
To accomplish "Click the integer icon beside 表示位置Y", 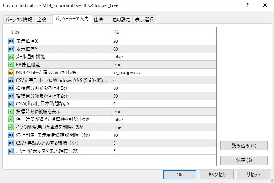I will pos(11,49).
